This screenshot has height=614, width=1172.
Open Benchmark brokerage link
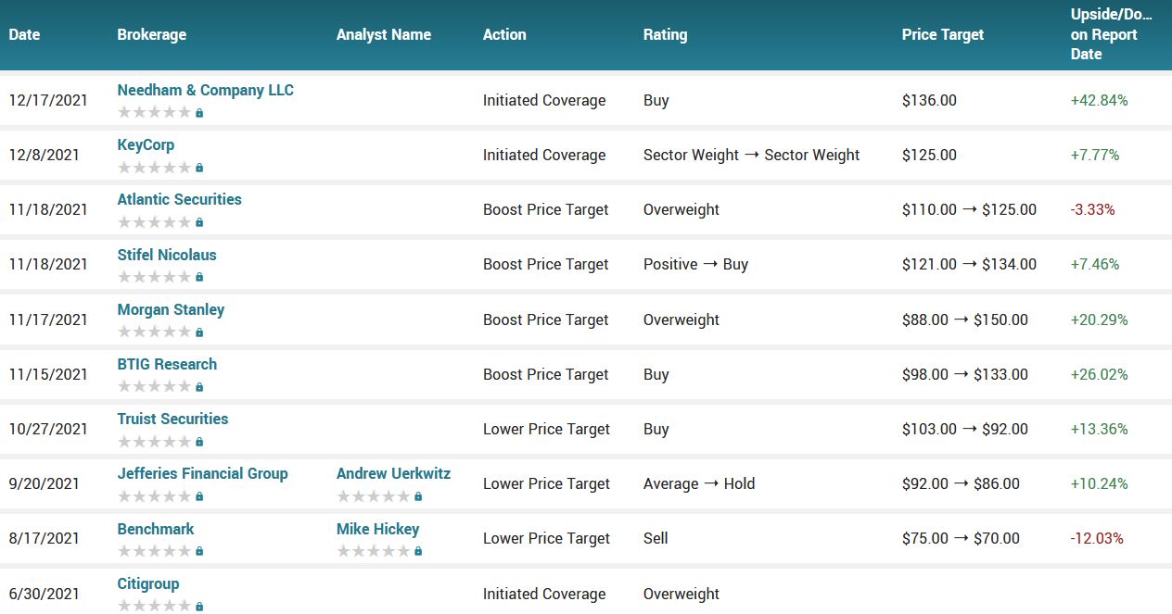coord(156,529)
